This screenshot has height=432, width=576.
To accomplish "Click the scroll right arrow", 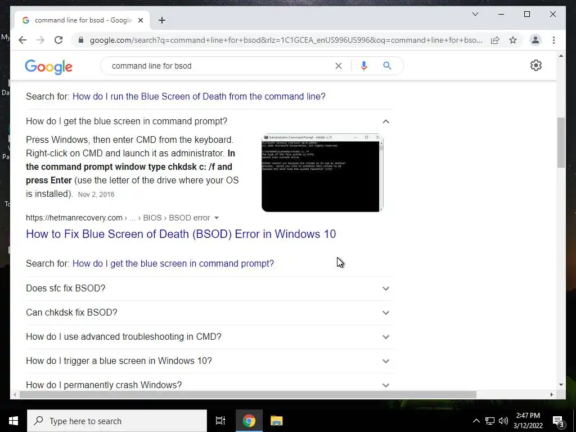I will click(551, 394).
